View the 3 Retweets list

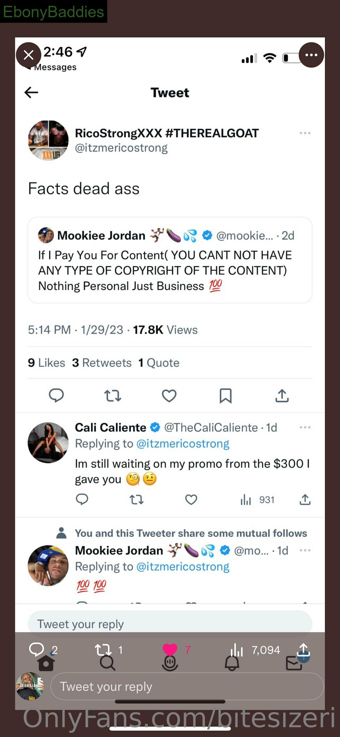pyautogui.click(x=102, y=362)
